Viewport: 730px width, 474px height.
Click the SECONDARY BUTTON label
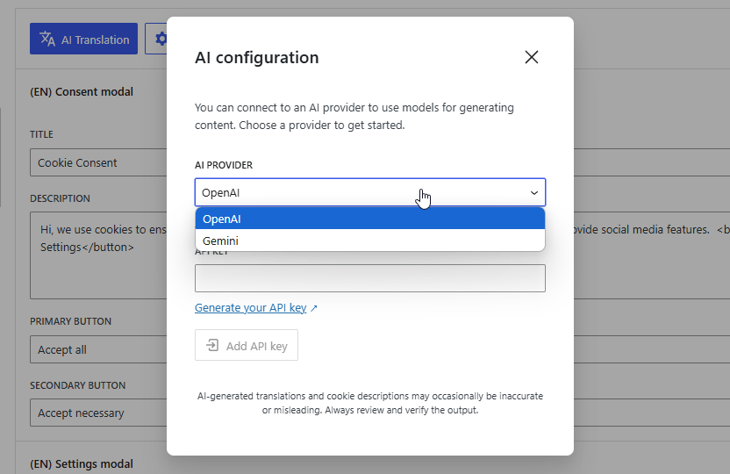click(x=78, y=385)
